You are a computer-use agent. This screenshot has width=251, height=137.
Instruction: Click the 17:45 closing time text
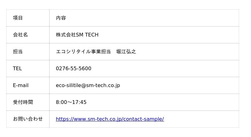click(79, 102)
